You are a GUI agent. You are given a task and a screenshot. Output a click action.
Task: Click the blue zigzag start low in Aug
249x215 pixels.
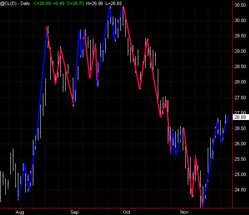point(19,198)
